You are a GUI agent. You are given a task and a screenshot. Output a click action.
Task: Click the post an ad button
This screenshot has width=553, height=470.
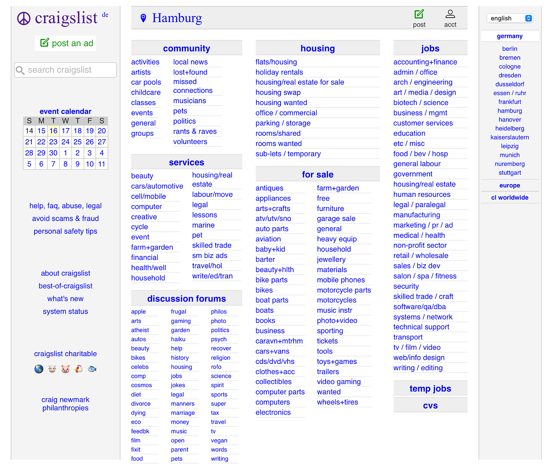tap(66, 44)
